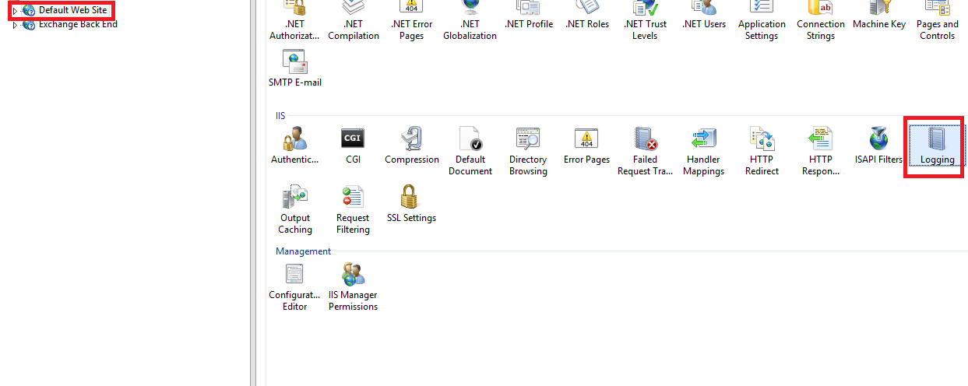Expand the Default Web Site node
This screenshot has height=386, width=968.
pos(15,11)
